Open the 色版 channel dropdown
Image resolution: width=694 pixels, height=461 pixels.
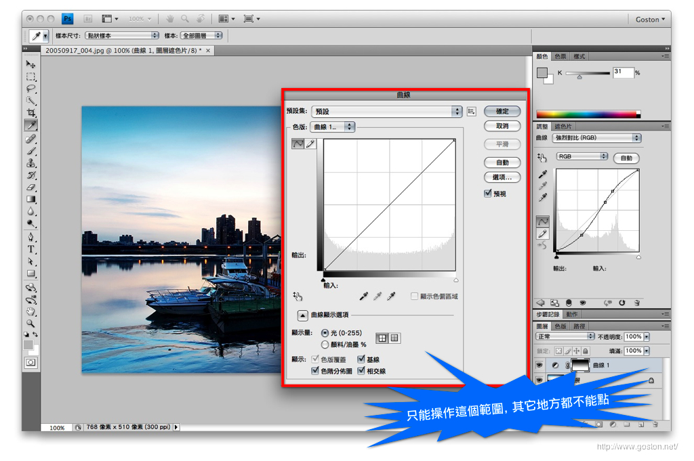click(333, 127)
